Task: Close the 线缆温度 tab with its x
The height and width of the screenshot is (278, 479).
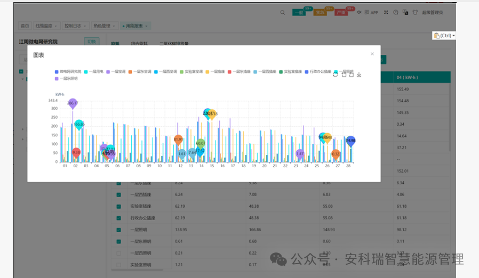Action: pyautogui.click(x=55, y=26)
